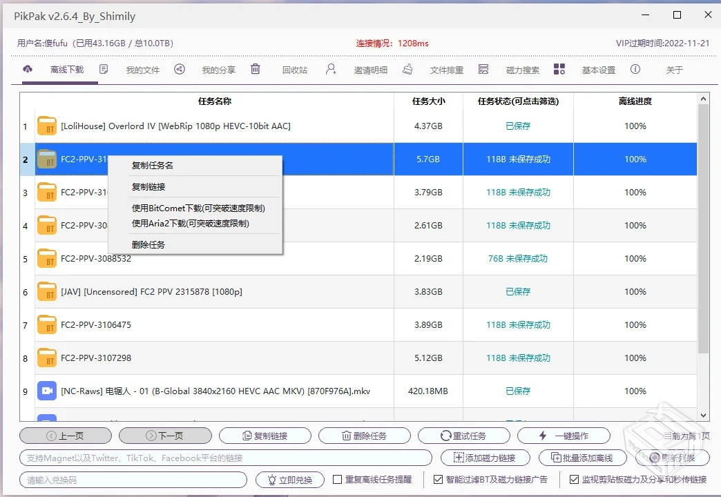The image size is (721, 497).
Task: Disable 智能过滤迟BT及磁力链接广告
Action: tap(439, 480)
